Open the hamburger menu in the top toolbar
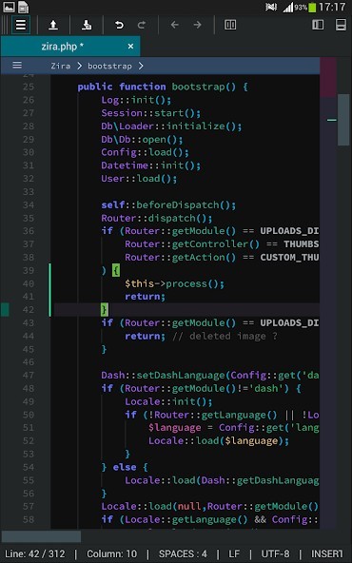Viewport: 352px width, 563px height. (21, 25)
